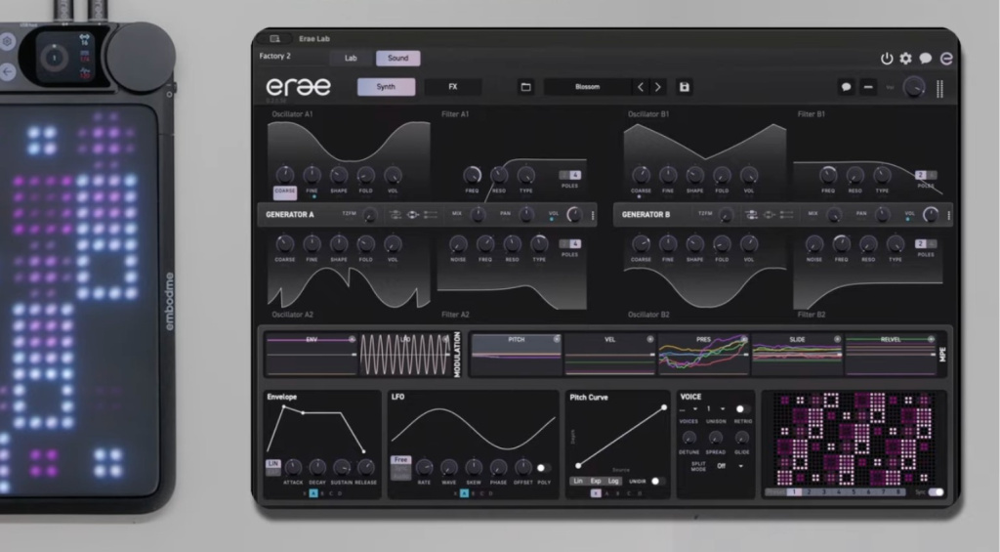Select first routing icon in Generator A bar
The image size is (1000, 552).
(396, 215)
